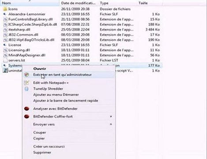207x159 pixels.
Task: Click the TuneUp Shredder bin icon
Action: point(26,89)
